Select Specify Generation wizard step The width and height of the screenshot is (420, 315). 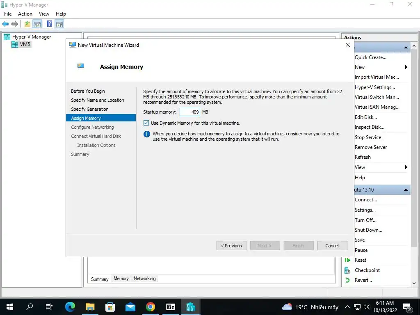[90, 109]
